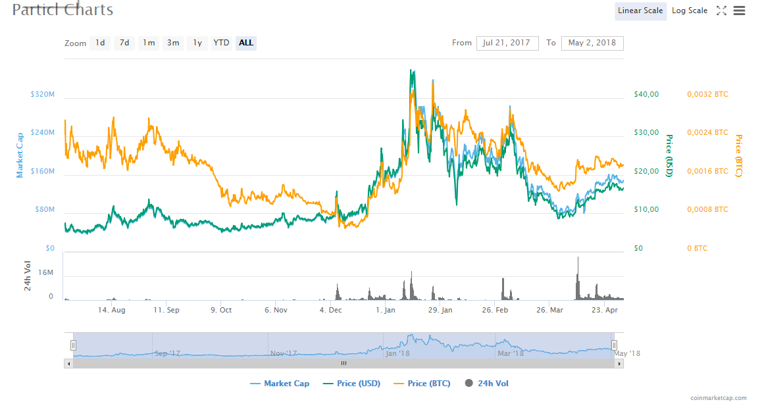Click the 16M volume axis label

pyautogui.click(x=45, y=272)
